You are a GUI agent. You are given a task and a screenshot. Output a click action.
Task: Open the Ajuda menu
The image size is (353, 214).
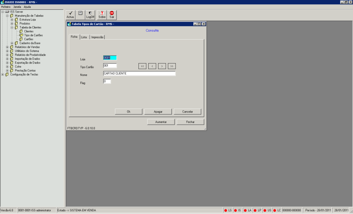point(27,7)
